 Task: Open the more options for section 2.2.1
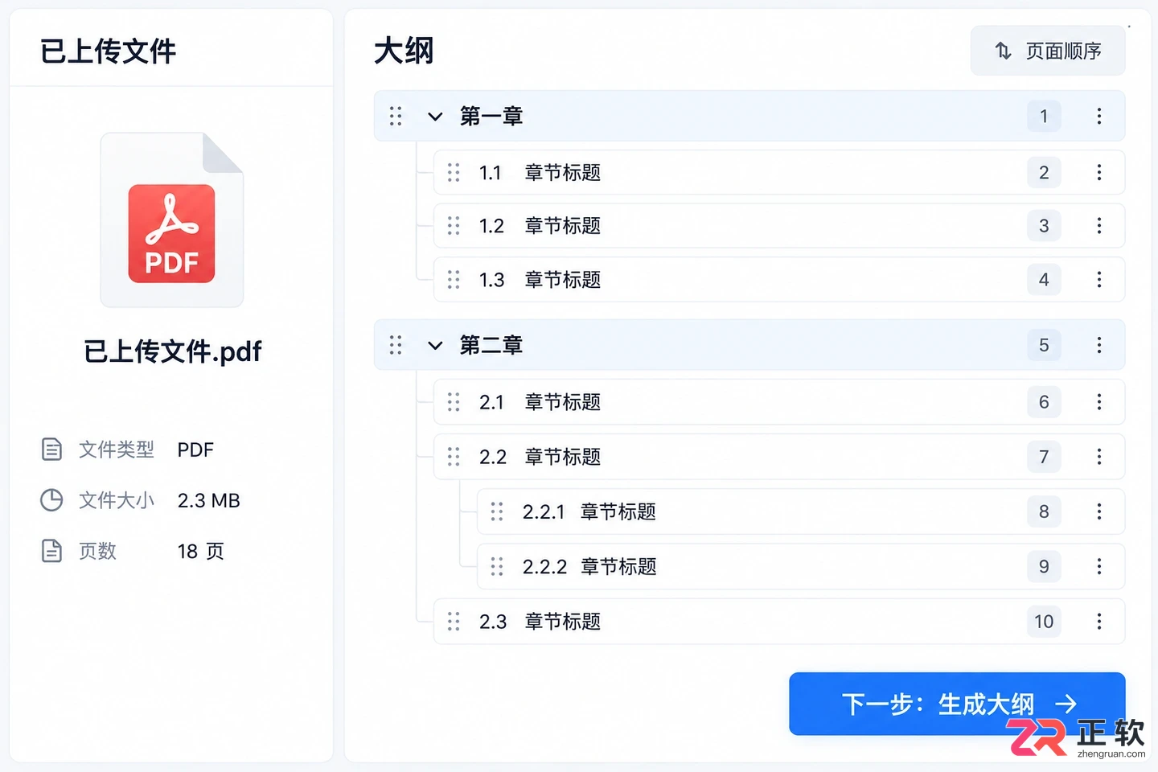click(x=1099, y=511)
